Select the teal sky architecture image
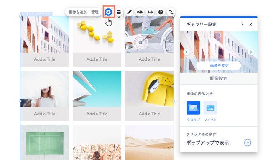276x160 pixels. click(97, 89)
